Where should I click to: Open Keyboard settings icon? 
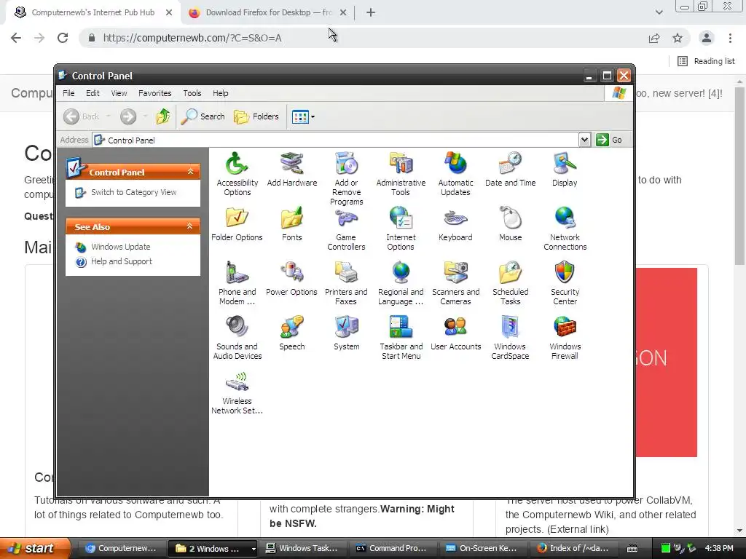pos(455,224)
